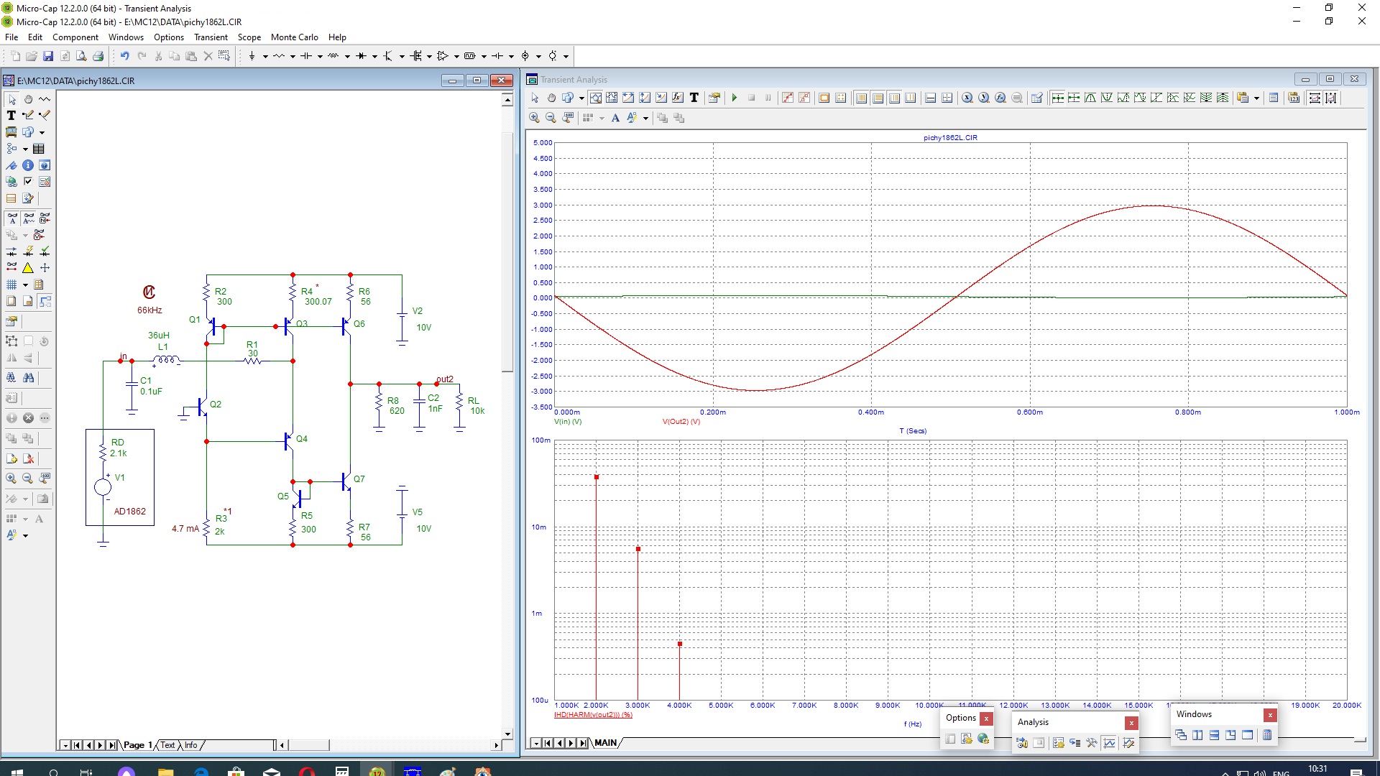Toggle node numbers display icon
The width and height of the screenshot is (1380, 776).
coord(45,218)
